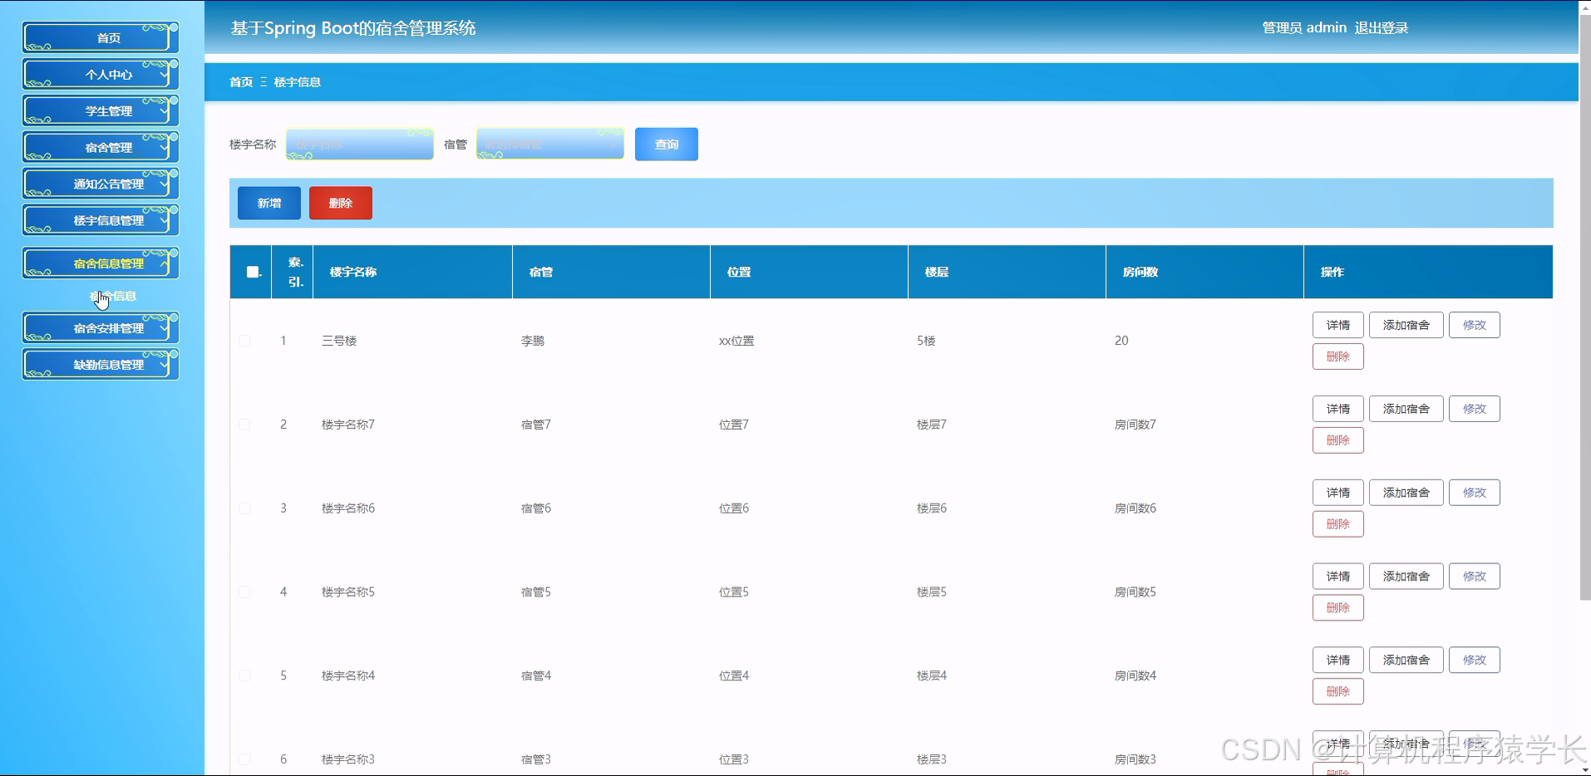This screenshot has height=776, width=1591.
Task: Click 退出登录 to log out
Action: point(1382,28)
